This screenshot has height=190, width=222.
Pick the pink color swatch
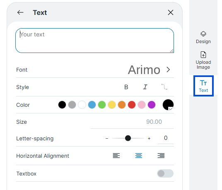(142, 105)
